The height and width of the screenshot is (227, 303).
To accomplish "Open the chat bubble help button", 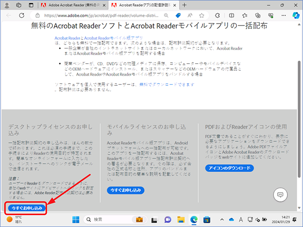I will point(280,195).
